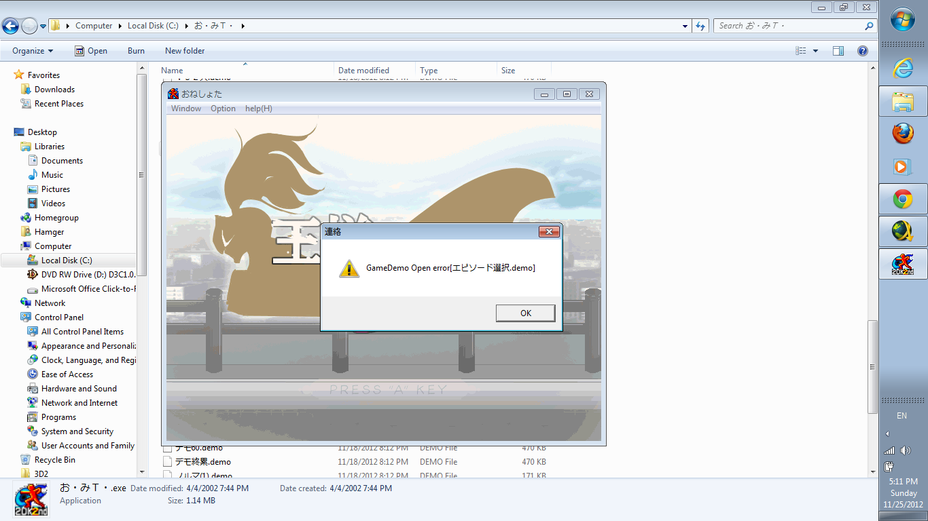Launch Firefox from the taskbar
Viewport: 928px width, 521px height.
(x=903, y=134)
